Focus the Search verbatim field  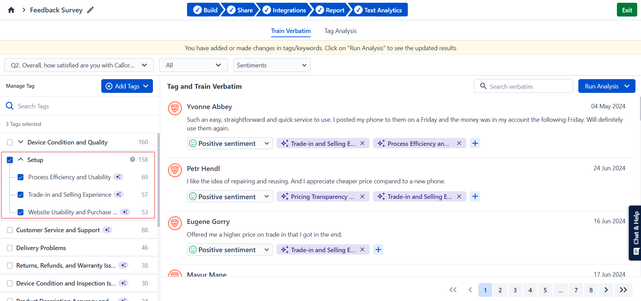click(x=523, y=86)
